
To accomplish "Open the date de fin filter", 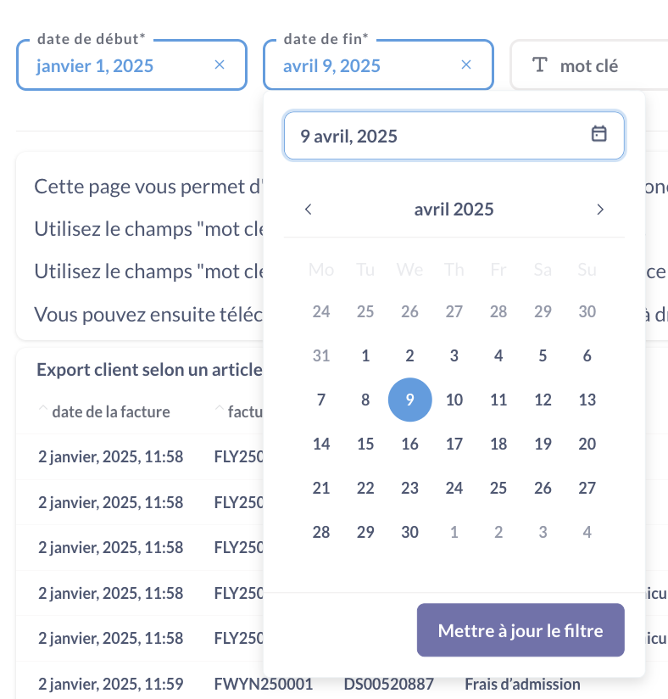I will pyautogui.click(x=378, y=65).
